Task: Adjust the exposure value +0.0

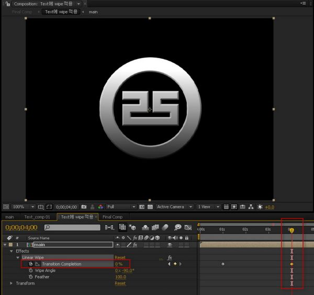Action: (x=270, y=207)
